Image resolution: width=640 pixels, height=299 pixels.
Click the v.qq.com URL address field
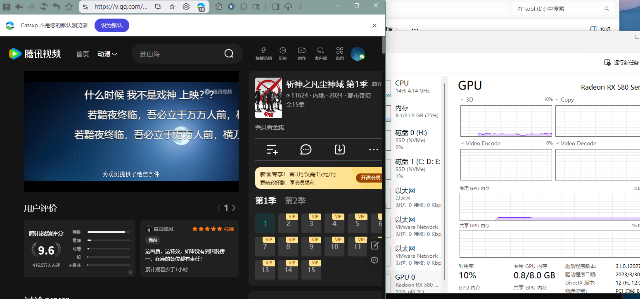click(121, 7)
